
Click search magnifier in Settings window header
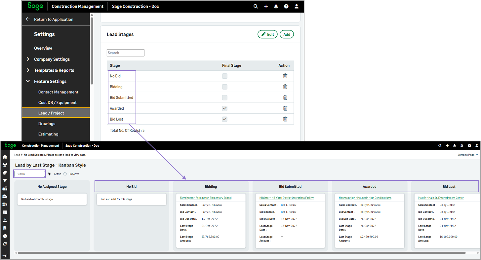(256, 6)
